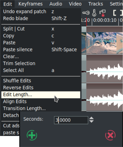Open the Video menu
The width and height of the screenshot is (123, 147).
[75, 4]
